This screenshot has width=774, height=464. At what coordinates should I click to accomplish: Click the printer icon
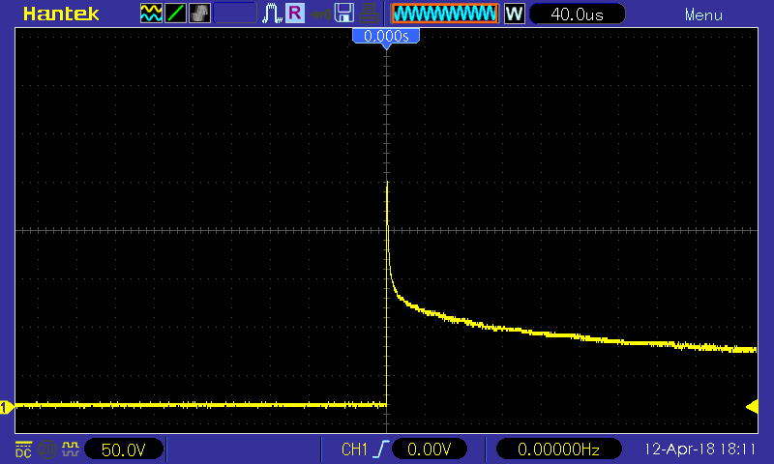369,14
